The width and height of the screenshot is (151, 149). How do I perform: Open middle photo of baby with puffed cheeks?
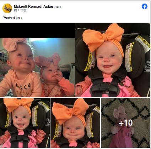[75, 123]
